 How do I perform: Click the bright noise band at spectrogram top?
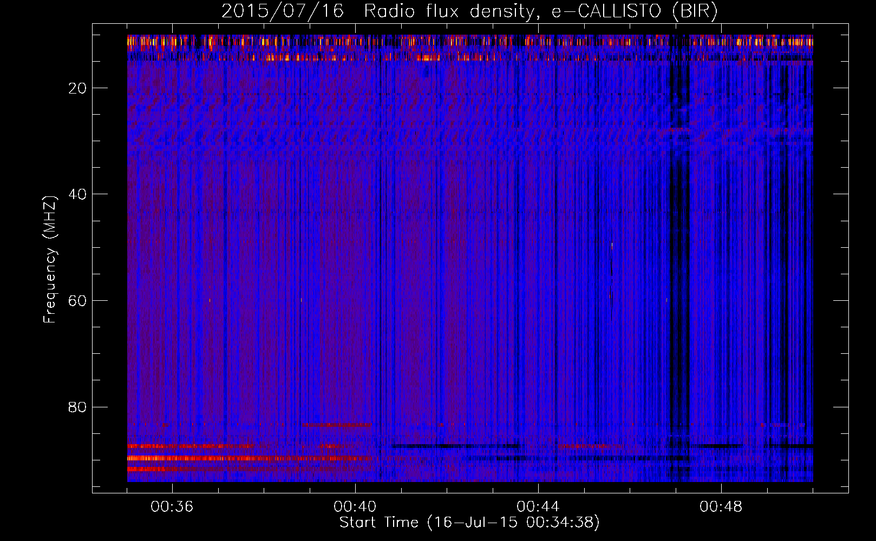click(x=470, y=42)
